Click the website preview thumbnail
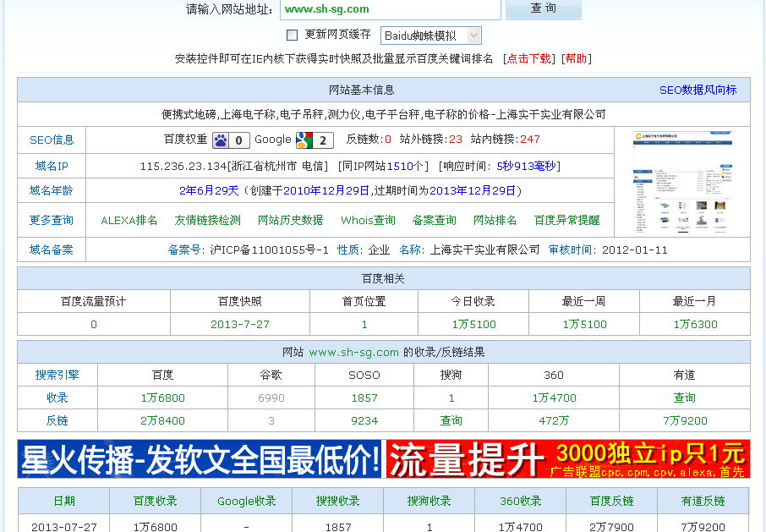Image resolution: width=766 pixels, height=532 pixels. point(682,182)
